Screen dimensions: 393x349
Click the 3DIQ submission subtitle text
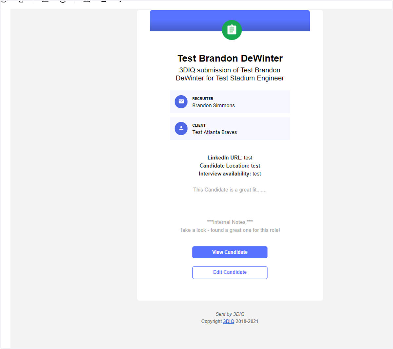point(230,74)
